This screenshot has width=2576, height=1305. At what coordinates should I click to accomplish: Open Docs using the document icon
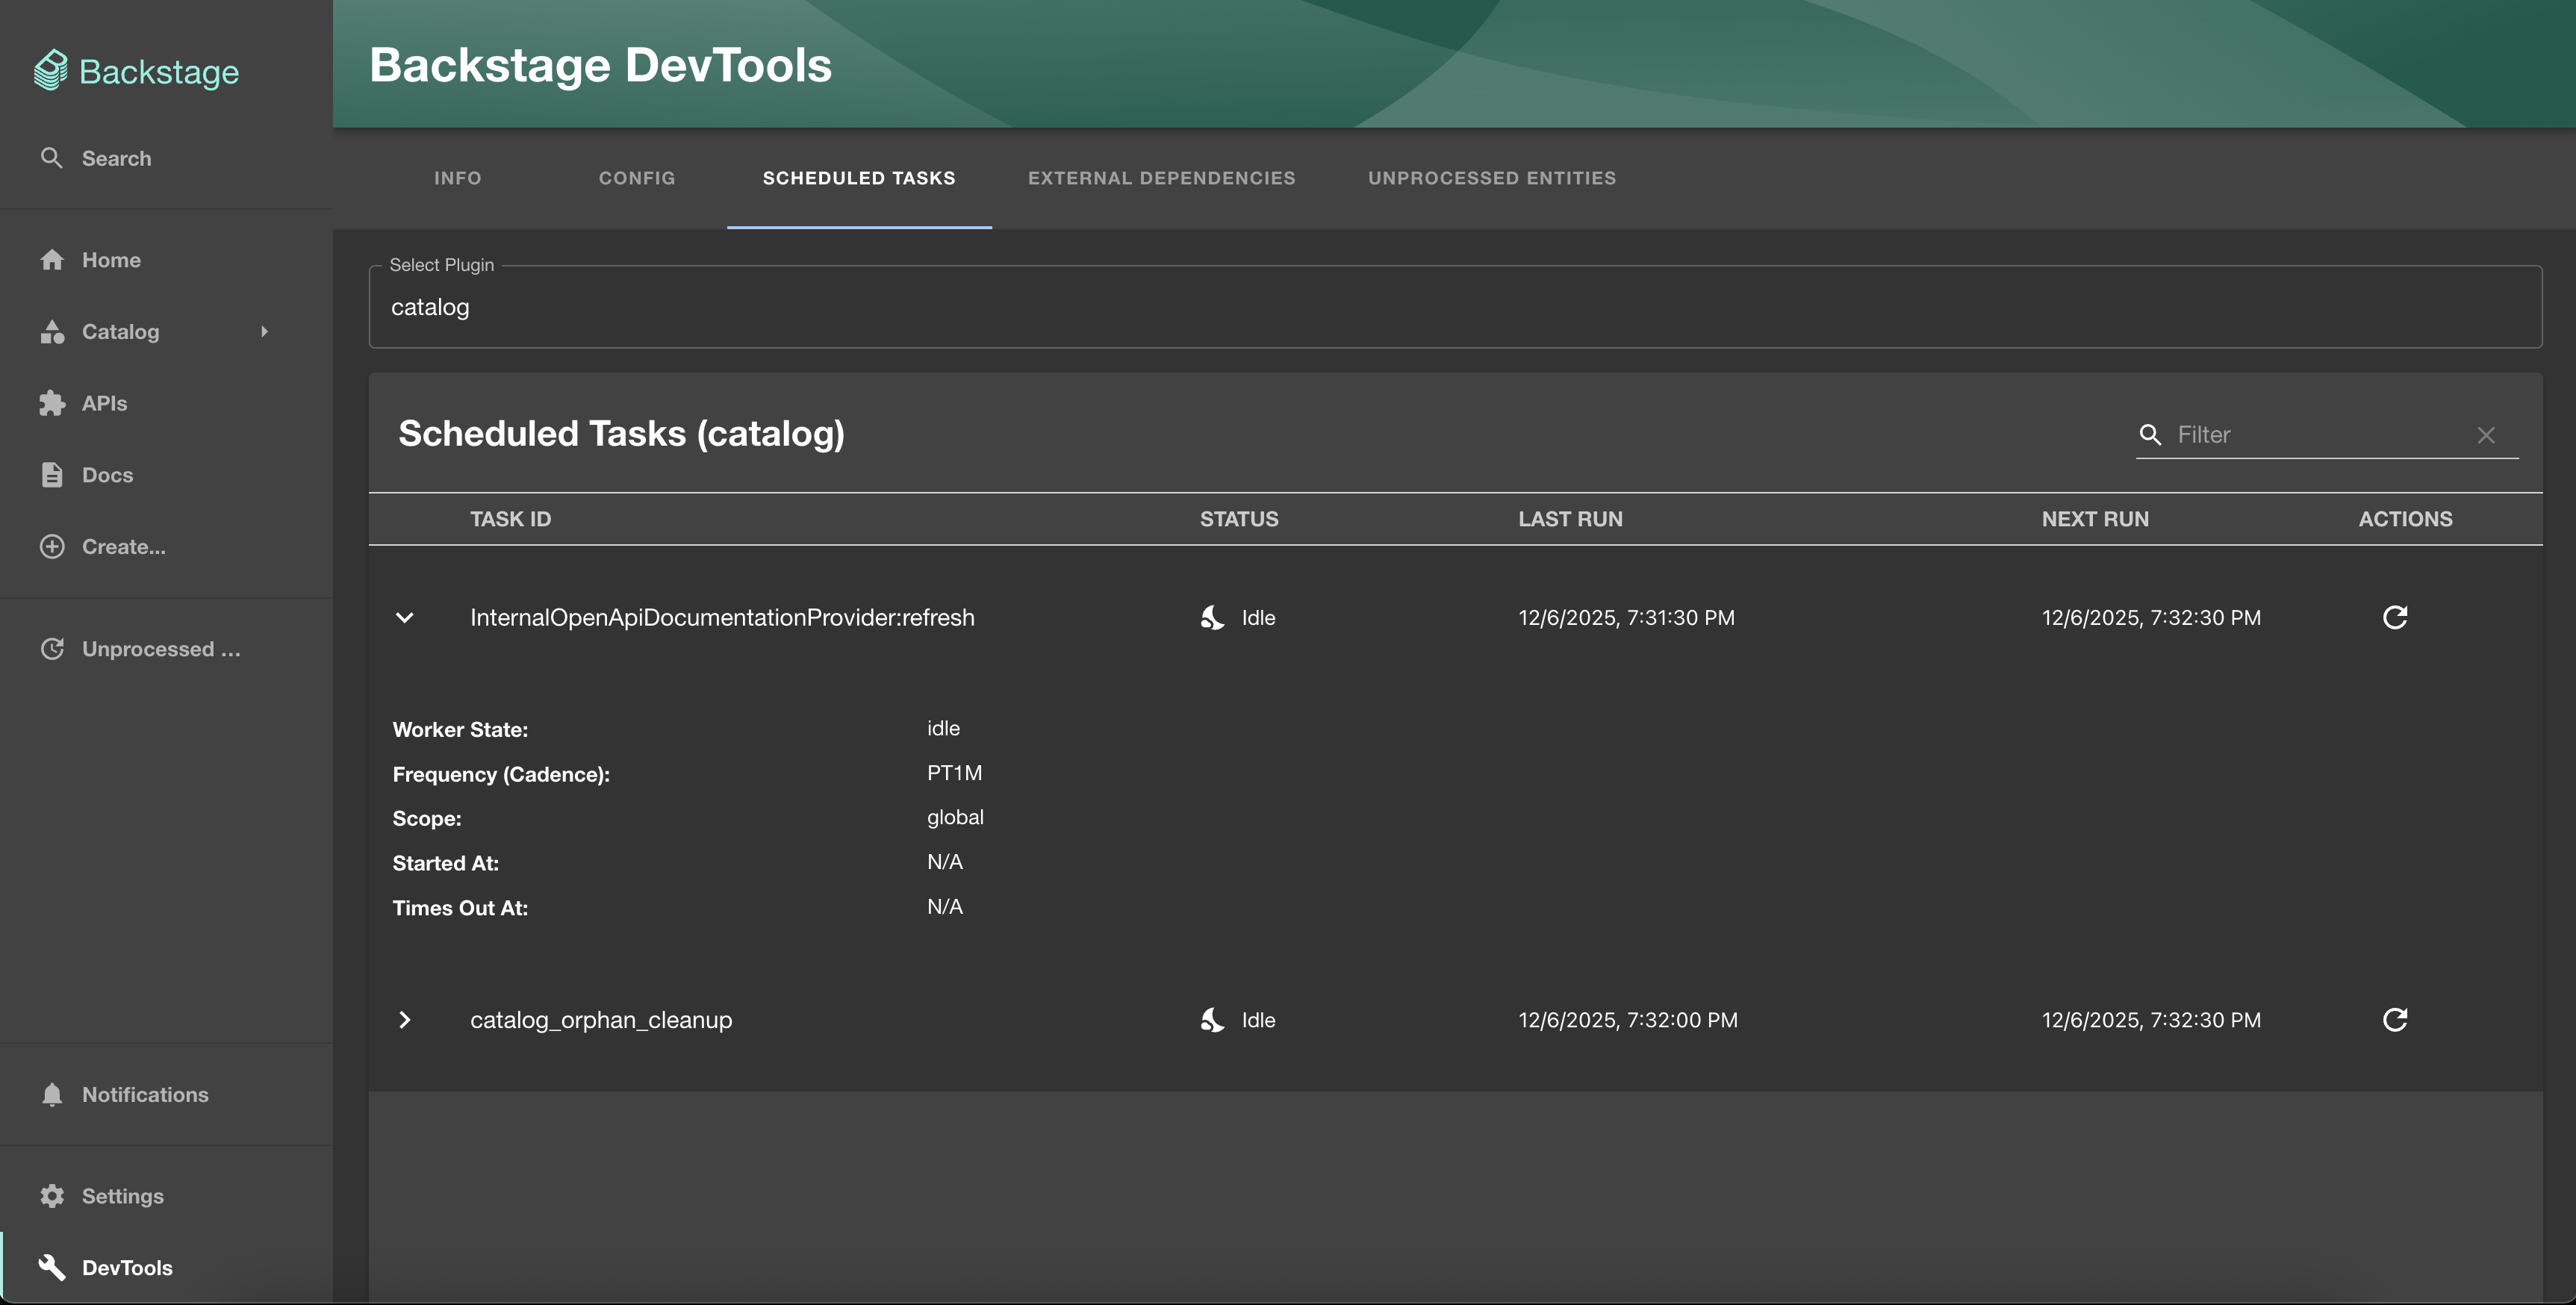click(x=52, y=475)
